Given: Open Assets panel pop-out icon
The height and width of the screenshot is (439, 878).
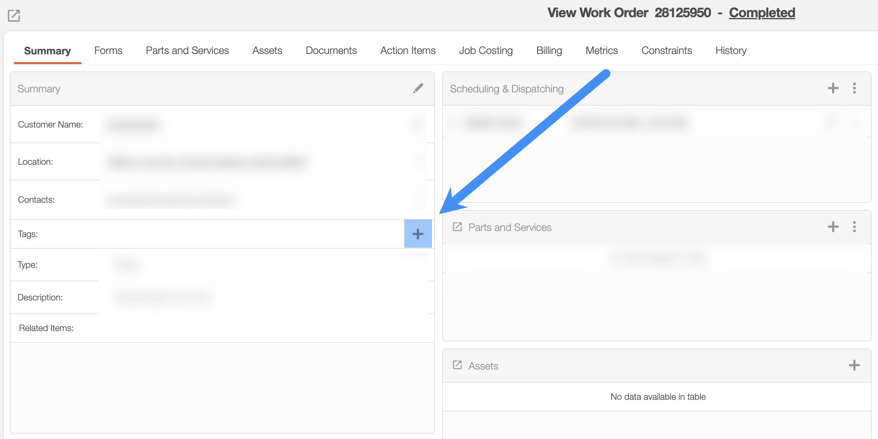Looking at the screenshot, I should click(x=457, y=365).
